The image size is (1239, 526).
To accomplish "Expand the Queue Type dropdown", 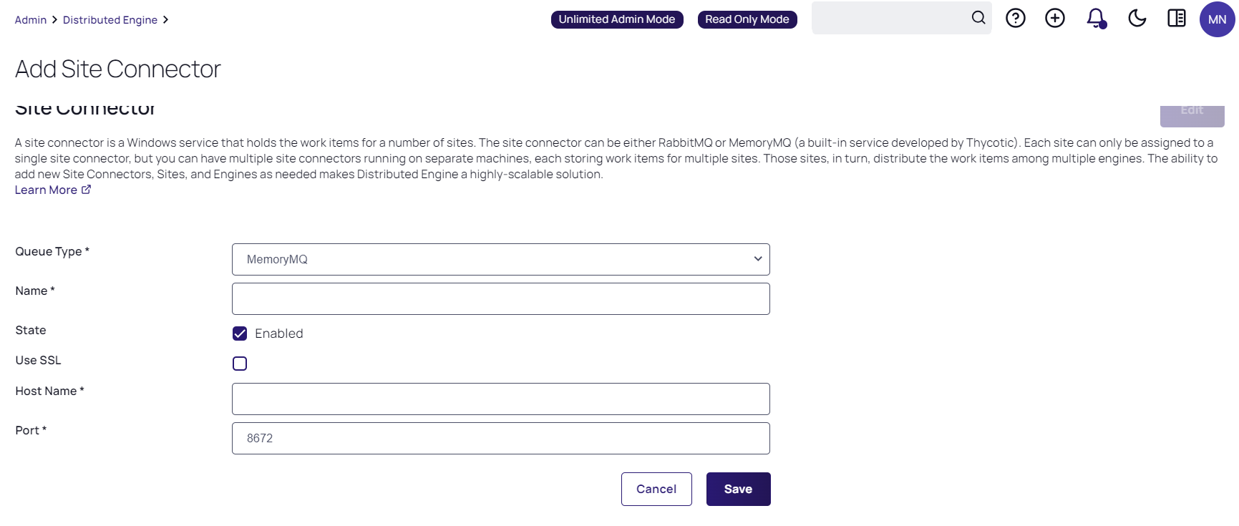I will 500,259.
